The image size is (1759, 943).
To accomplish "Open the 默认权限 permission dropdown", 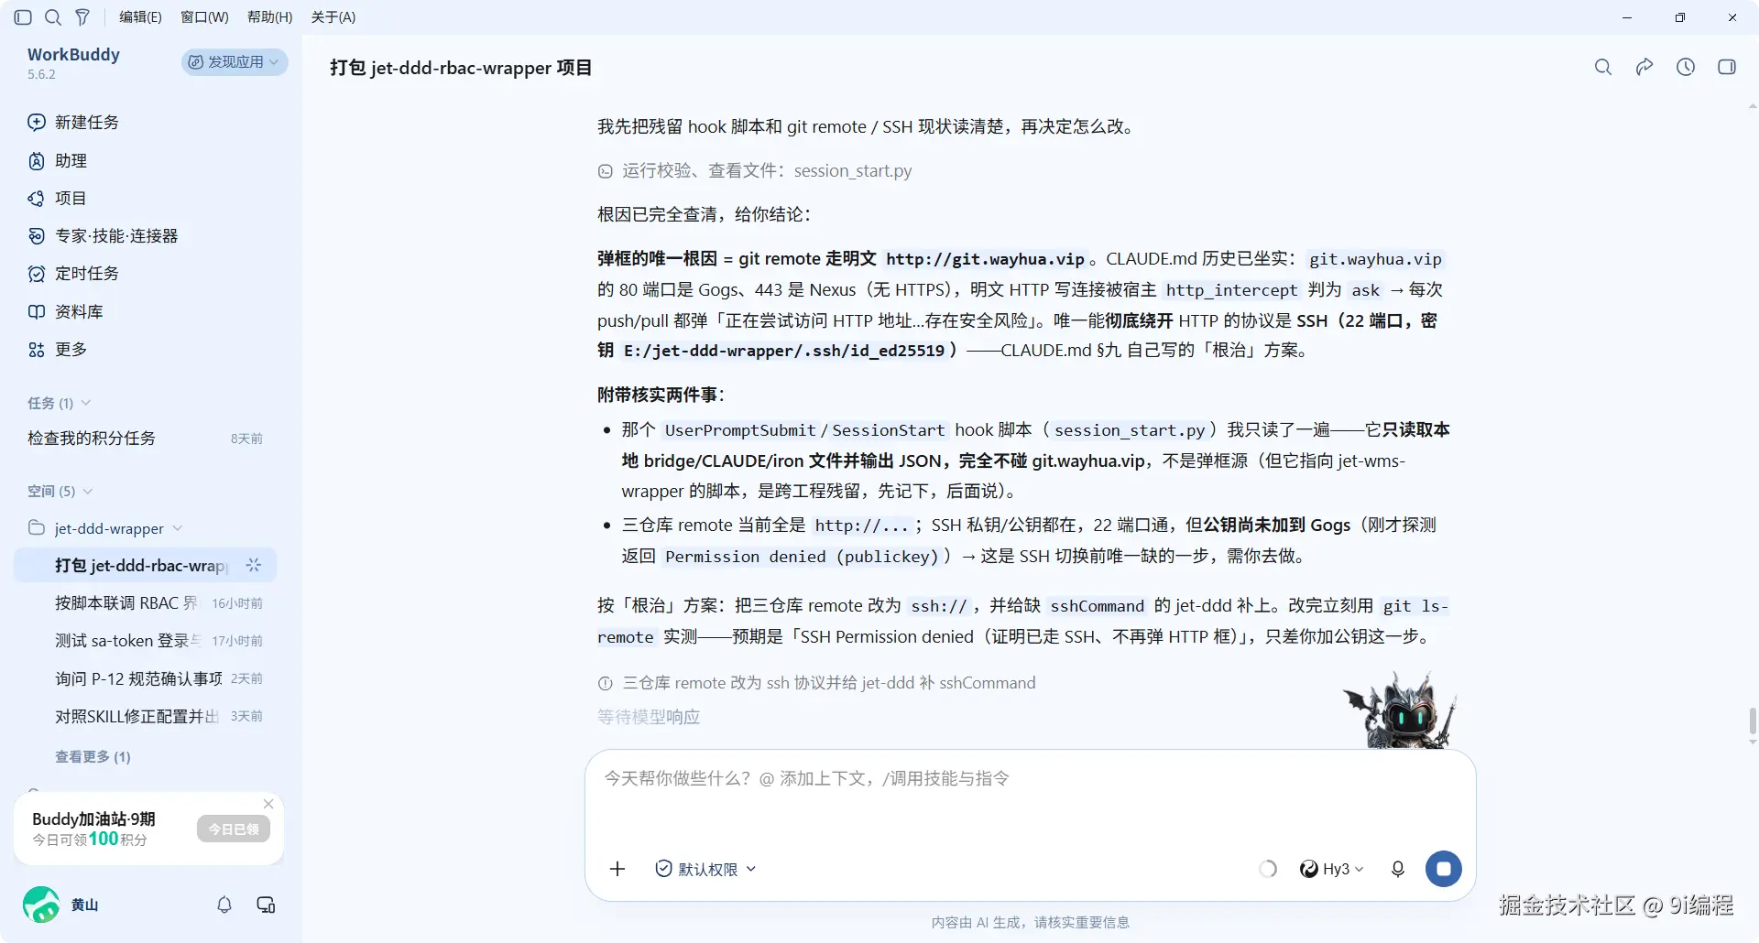I will point(705,869).
